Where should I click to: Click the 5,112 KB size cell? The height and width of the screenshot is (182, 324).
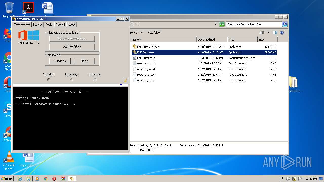tap(270, 47)
